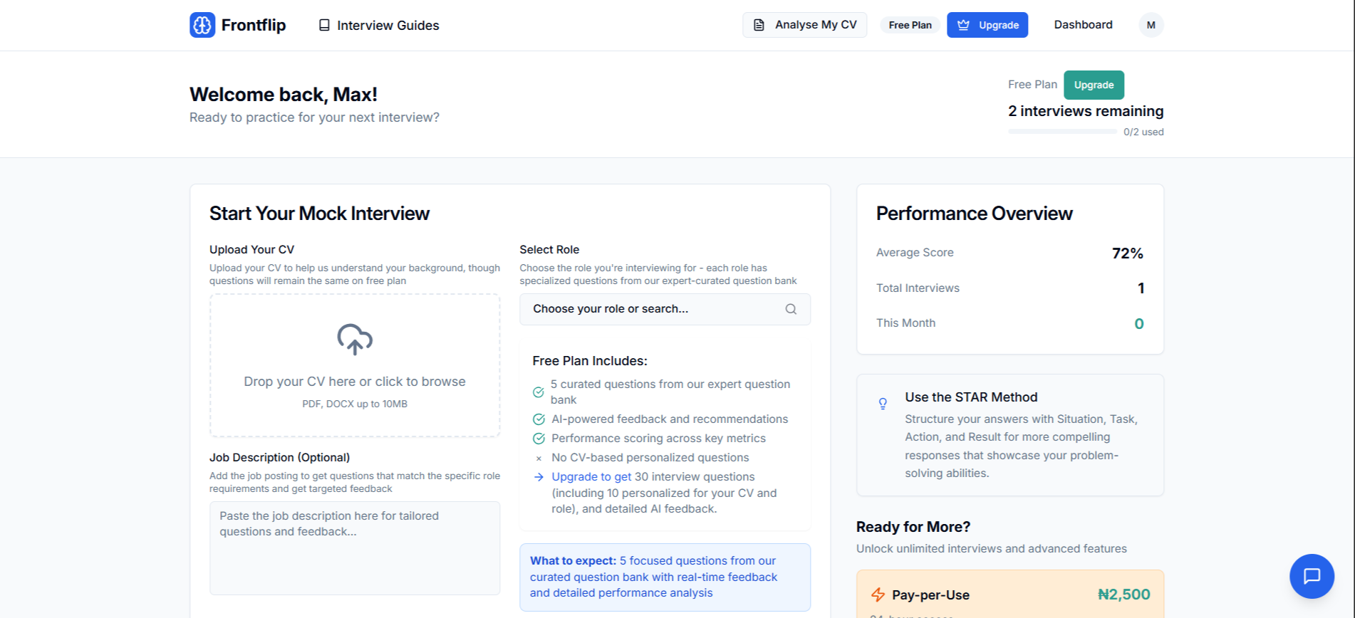Click the document icon in Analyse My CV
Viewport: 1355px width, 618px height.
pos(759,25)
